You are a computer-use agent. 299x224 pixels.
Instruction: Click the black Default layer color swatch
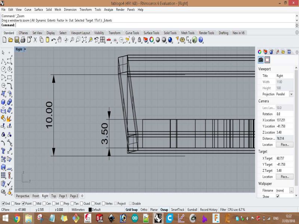click(90, 210)
